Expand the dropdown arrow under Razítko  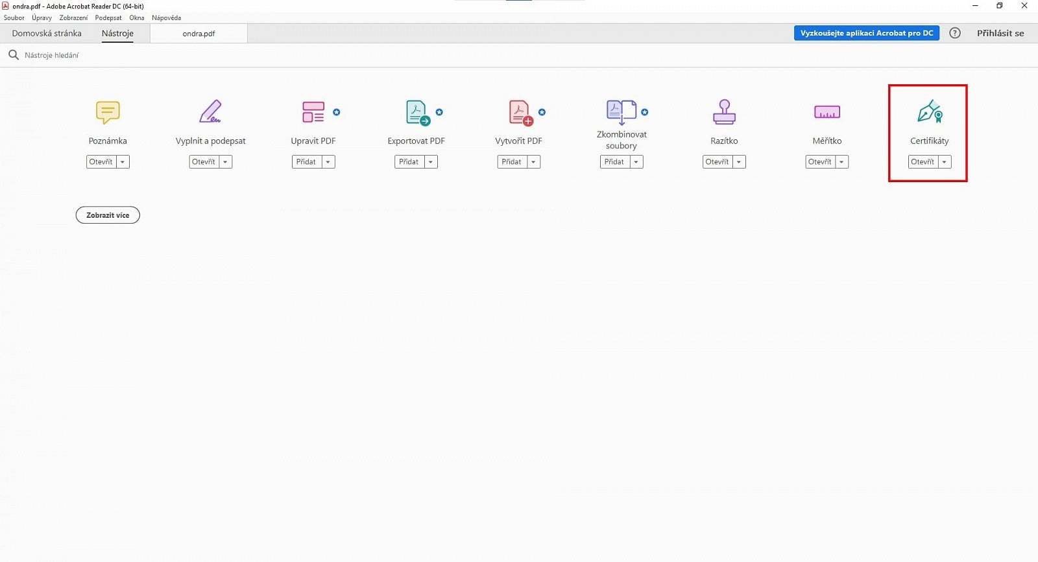739,162
